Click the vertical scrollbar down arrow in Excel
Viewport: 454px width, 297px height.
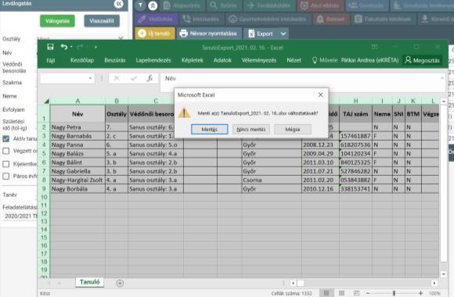(444, 274)
